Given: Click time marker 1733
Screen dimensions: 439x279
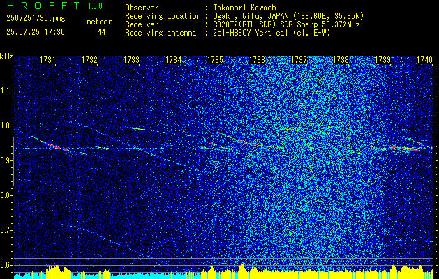Looking at the screenshot, I should (x=132, y=60).
